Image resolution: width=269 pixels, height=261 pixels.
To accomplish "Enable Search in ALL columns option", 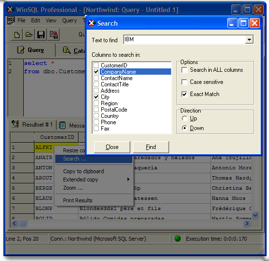I will [185, 70].
